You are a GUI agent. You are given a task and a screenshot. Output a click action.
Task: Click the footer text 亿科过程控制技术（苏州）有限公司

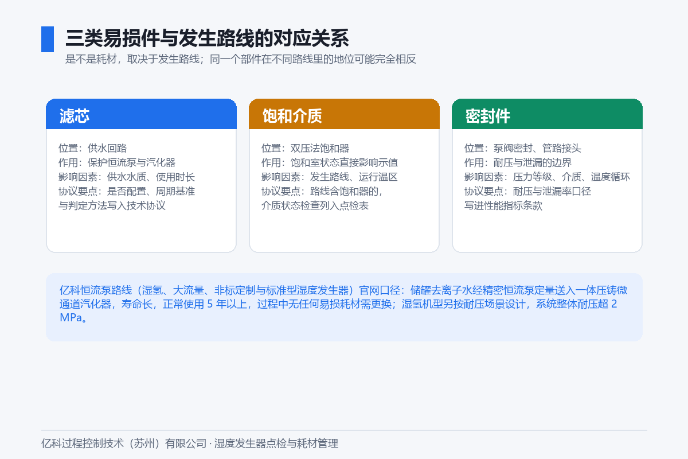pos(124,444)
